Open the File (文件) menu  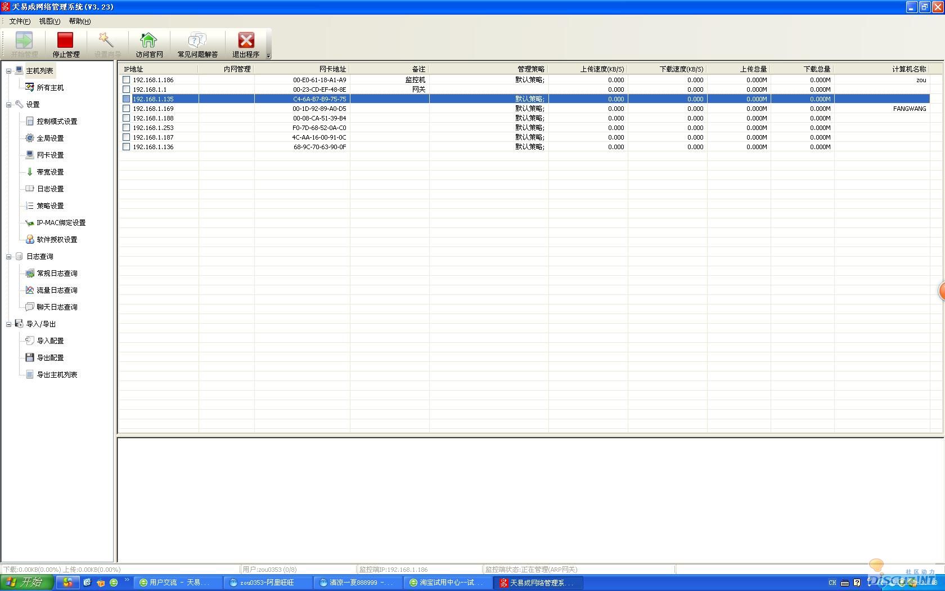point(19,21)
